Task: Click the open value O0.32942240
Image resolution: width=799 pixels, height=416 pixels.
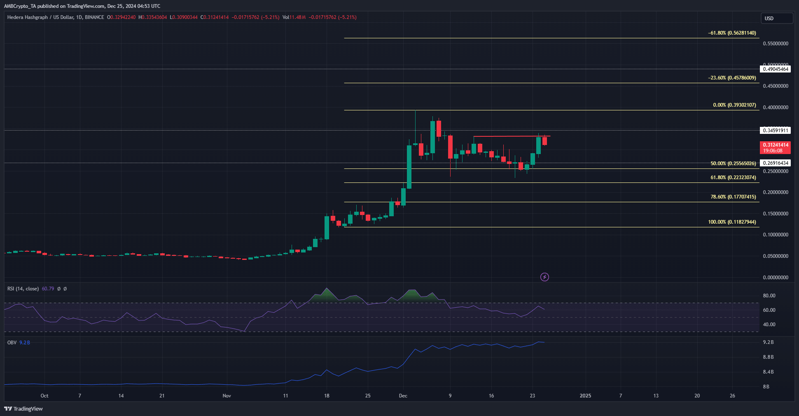Action: pos(121,17)
